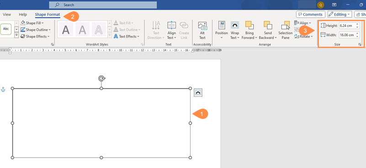The height and width of the screenshot is (168, 366).
Task: Click the anchor icon beside the text box
Action: click(3, 89)
